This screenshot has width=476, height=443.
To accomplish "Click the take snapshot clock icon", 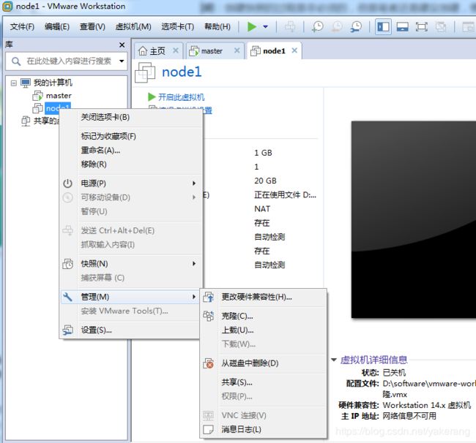I will [317, 26].
